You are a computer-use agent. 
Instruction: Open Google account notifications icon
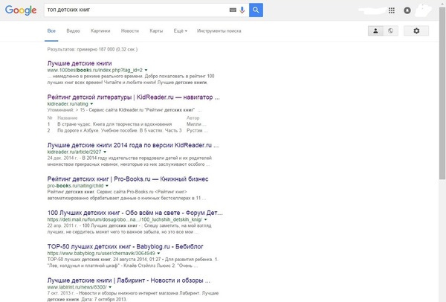(407, 10)
